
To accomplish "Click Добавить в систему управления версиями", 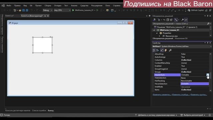I will click(x=156, y=115).
